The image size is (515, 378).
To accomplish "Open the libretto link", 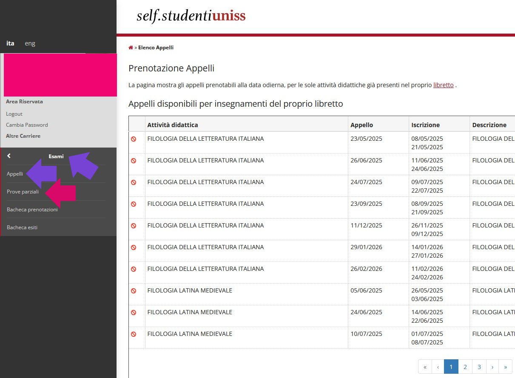I will tap(443, 85).
